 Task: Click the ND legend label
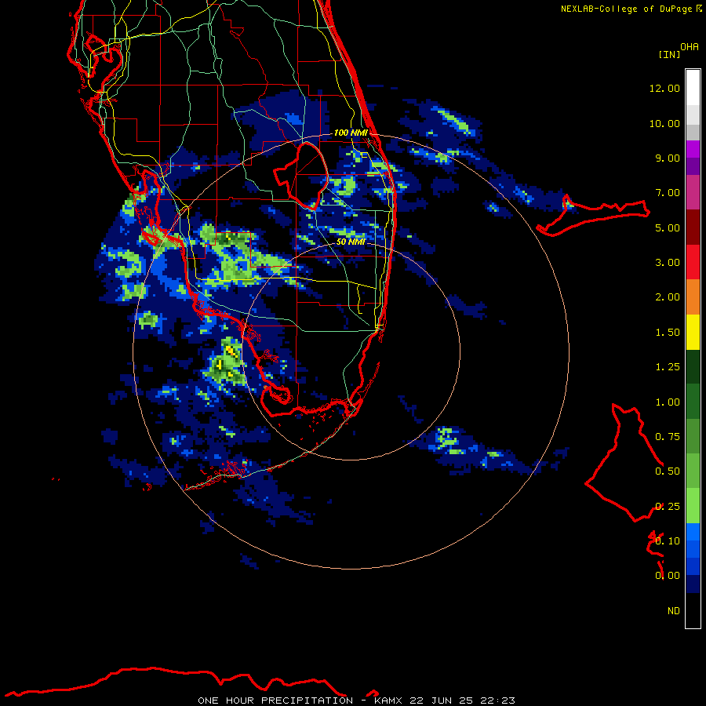coord(674,611)
